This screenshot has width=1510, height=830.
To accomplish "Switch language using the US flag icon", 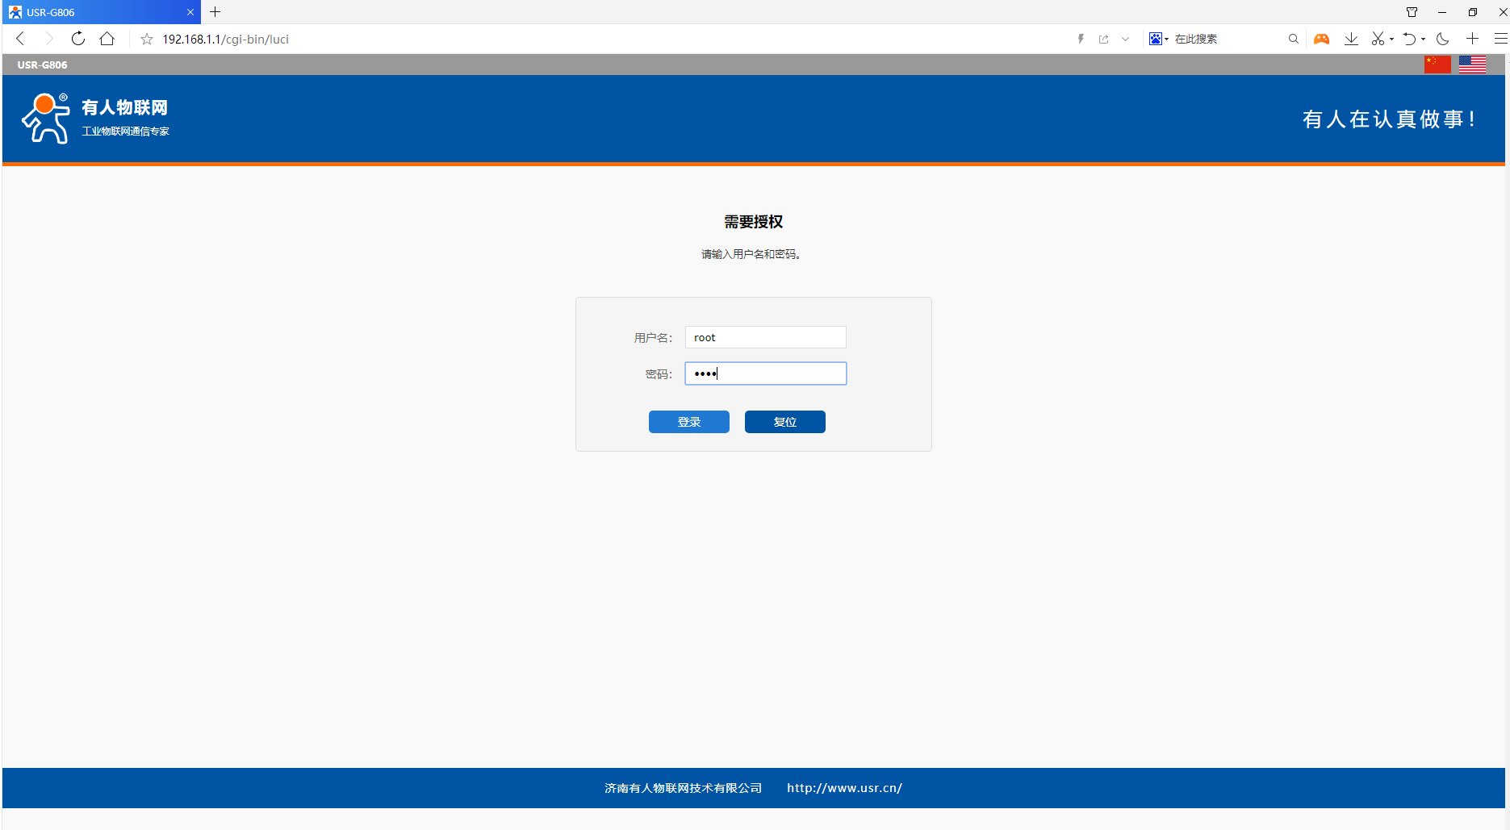I will click(x=1472, y=65).
